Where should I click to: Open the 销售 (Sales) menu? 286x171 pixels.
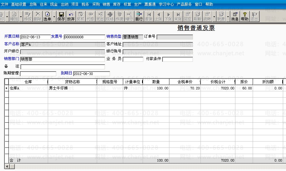[106, 4]
